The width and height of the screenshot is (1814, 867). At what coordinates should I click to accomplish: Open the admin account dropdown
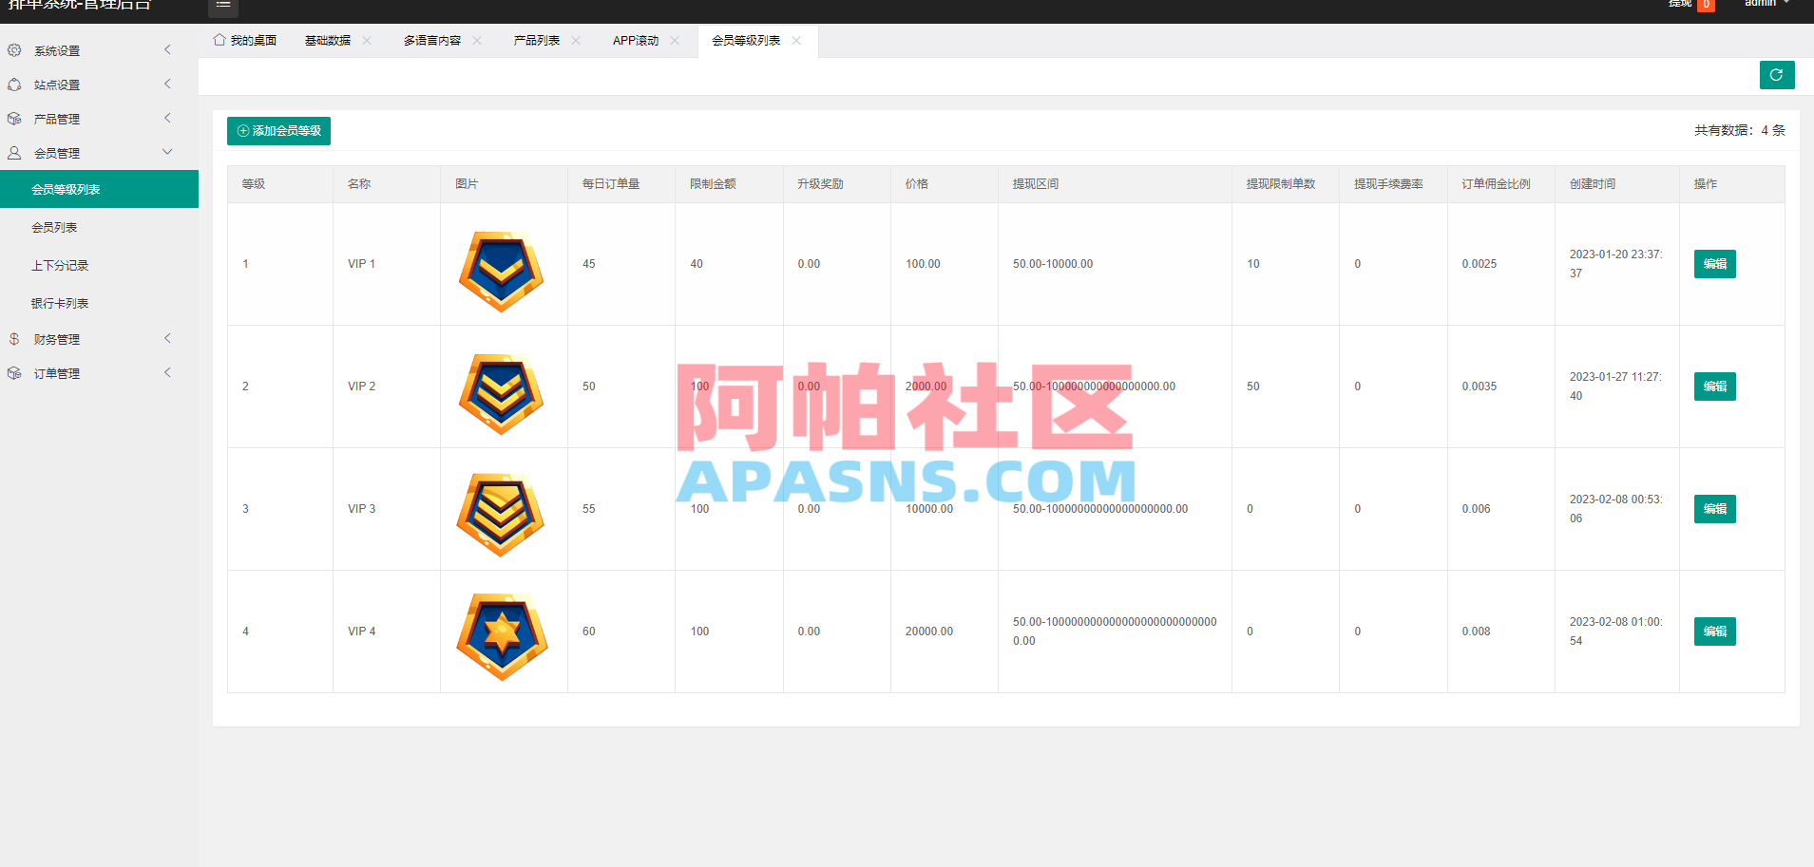point(1765,4)
